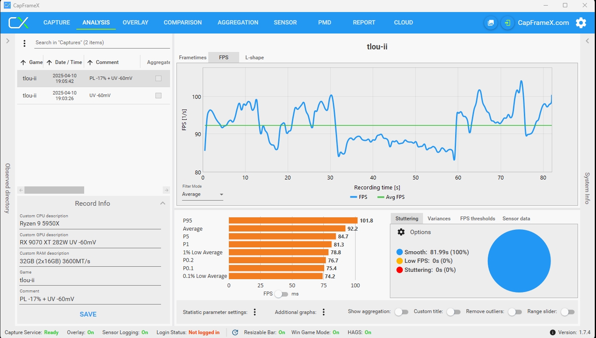Click the SAVE button in Record Info

(x=88, y=314)
